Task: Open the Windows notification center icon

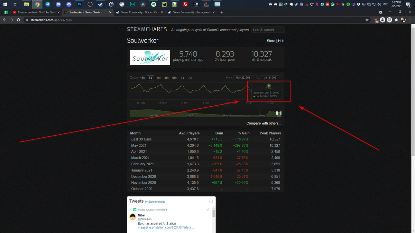Action: [x=408, y=4]
